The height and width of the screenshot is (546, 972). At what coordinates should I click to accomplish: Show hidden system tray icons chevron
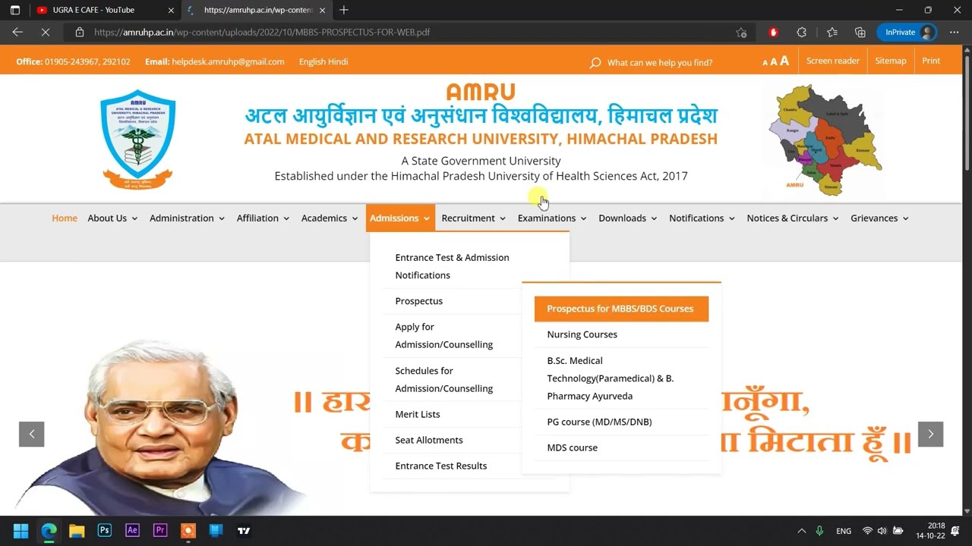pos(801,531)
